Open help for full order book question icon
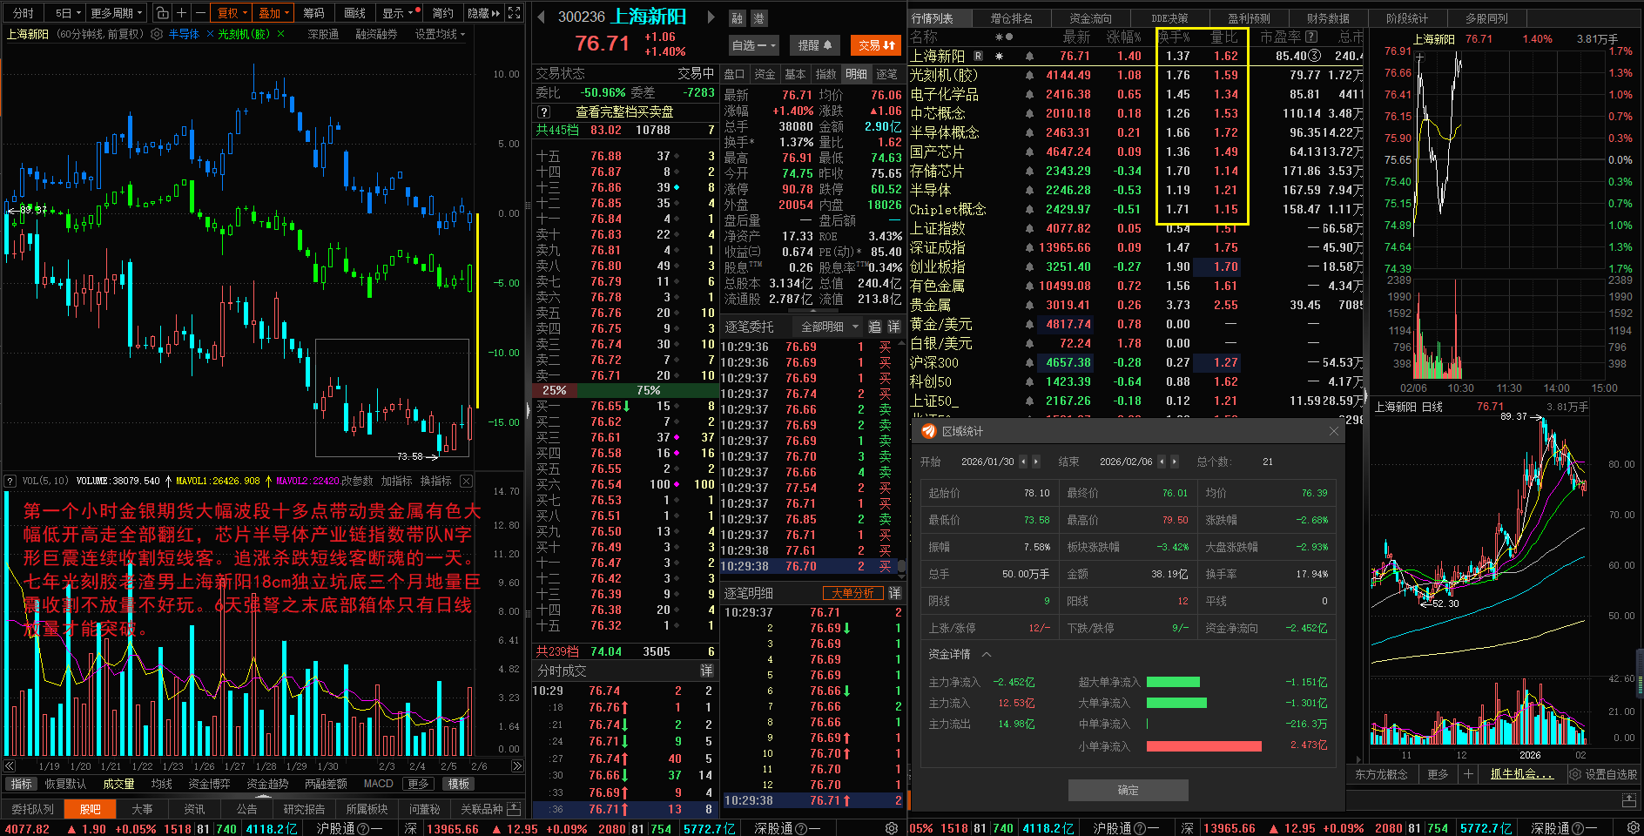1644x836 pixels. pyautogui.click(x=544, y=111)
